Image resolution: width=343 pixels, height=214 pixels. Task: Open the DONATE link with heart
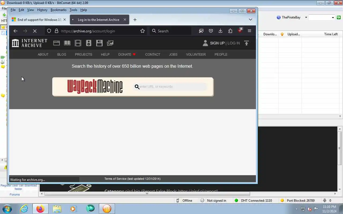[x=127, y=54]
